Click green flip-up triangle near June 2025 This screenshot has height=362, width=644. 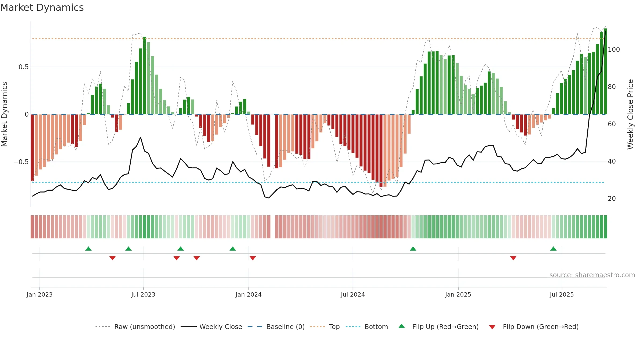(x=553, y=249)
